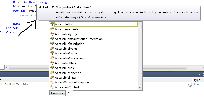
Task: Click icon beside AccessibleEvents entry
Action: tap(52, 49)
